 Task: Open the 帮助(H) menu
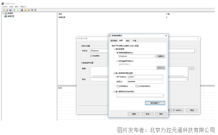point(23,7)
